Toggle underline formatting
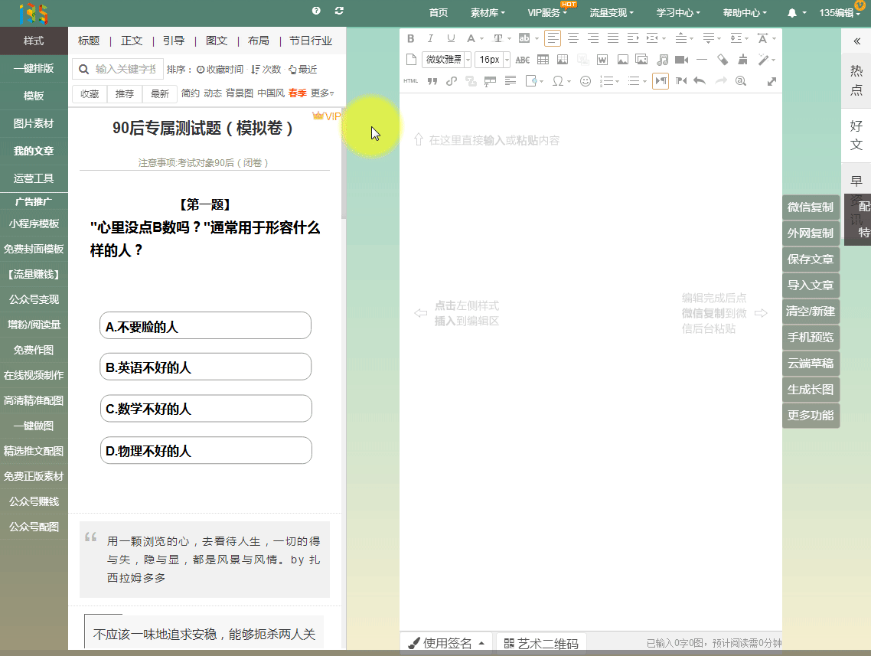 [451, 38]
